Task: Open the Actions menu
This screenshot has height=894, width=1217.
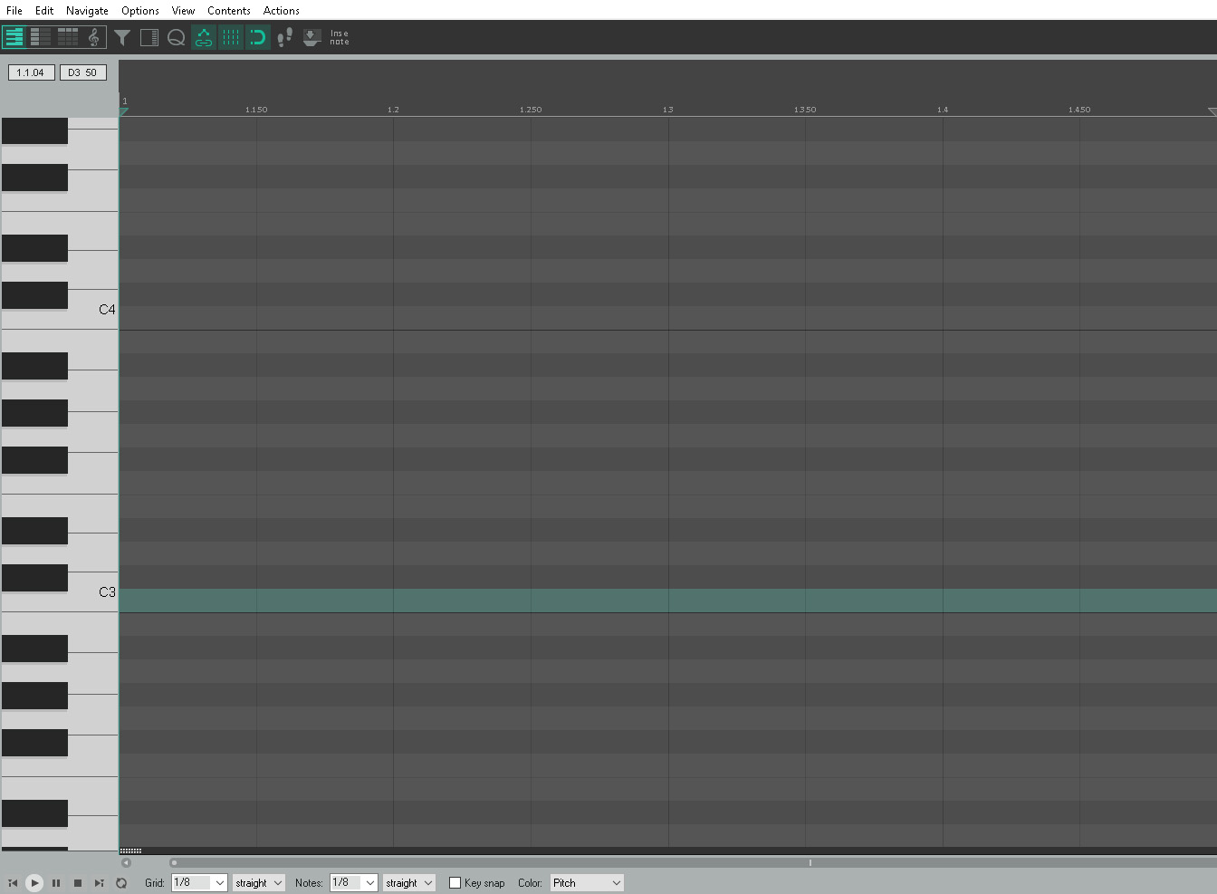Action: pyautogui.click(x=282, y=11)
